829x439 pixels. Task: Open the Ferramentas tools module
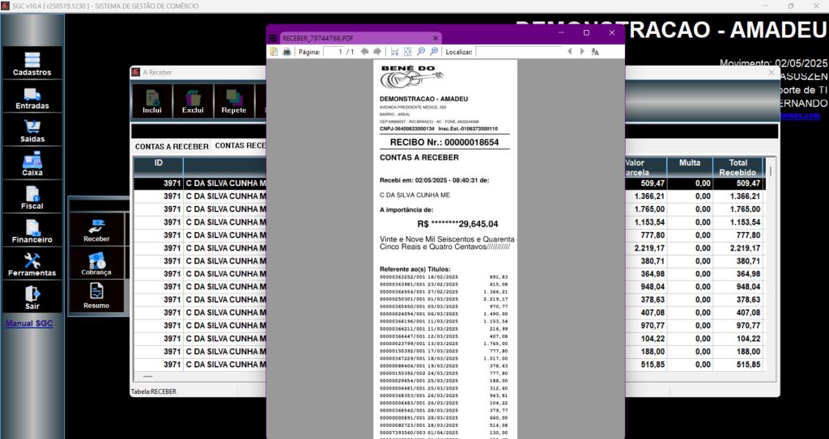point(32,264)
